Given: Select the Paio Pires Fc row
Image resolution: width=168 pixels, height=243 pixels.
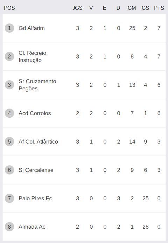Looking at the screenshot, I should tap(84, 198).
